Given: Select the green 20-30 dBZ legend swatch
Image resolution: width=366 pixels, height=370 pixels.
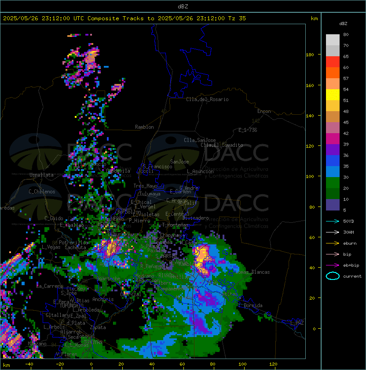Looking at the screenshot, I should 333,183.
